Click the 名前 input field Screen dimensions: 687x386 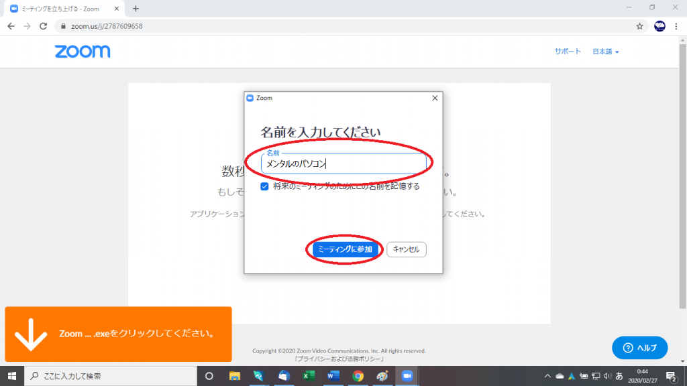pos(343,164)
